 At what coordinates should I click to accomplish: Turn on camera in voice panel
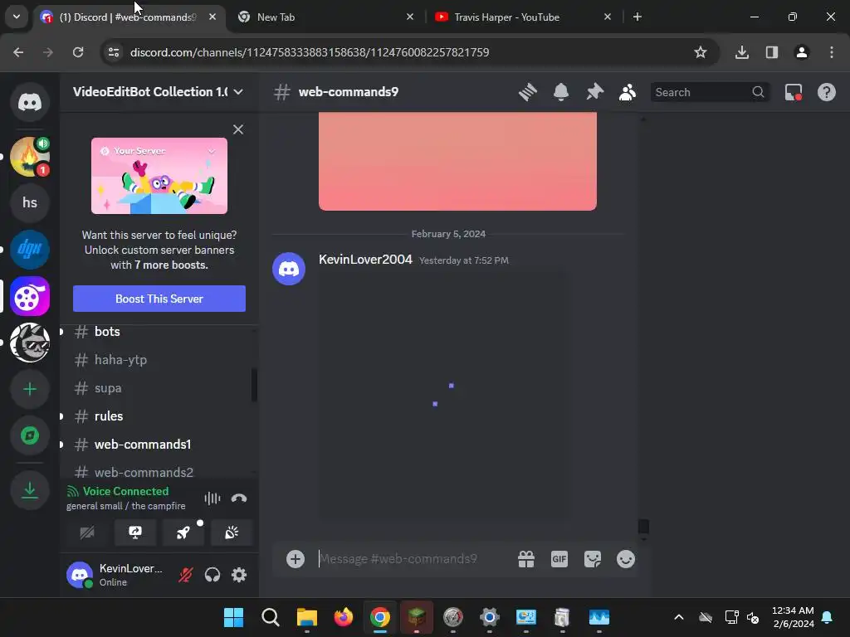pos(87,532)
